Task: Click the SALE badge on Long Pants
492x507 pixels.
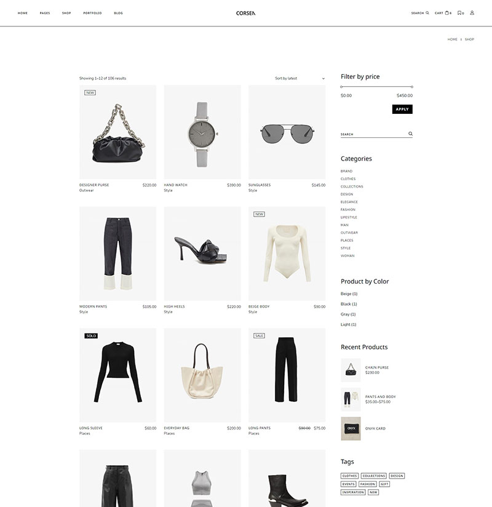Action: [260, 335]
